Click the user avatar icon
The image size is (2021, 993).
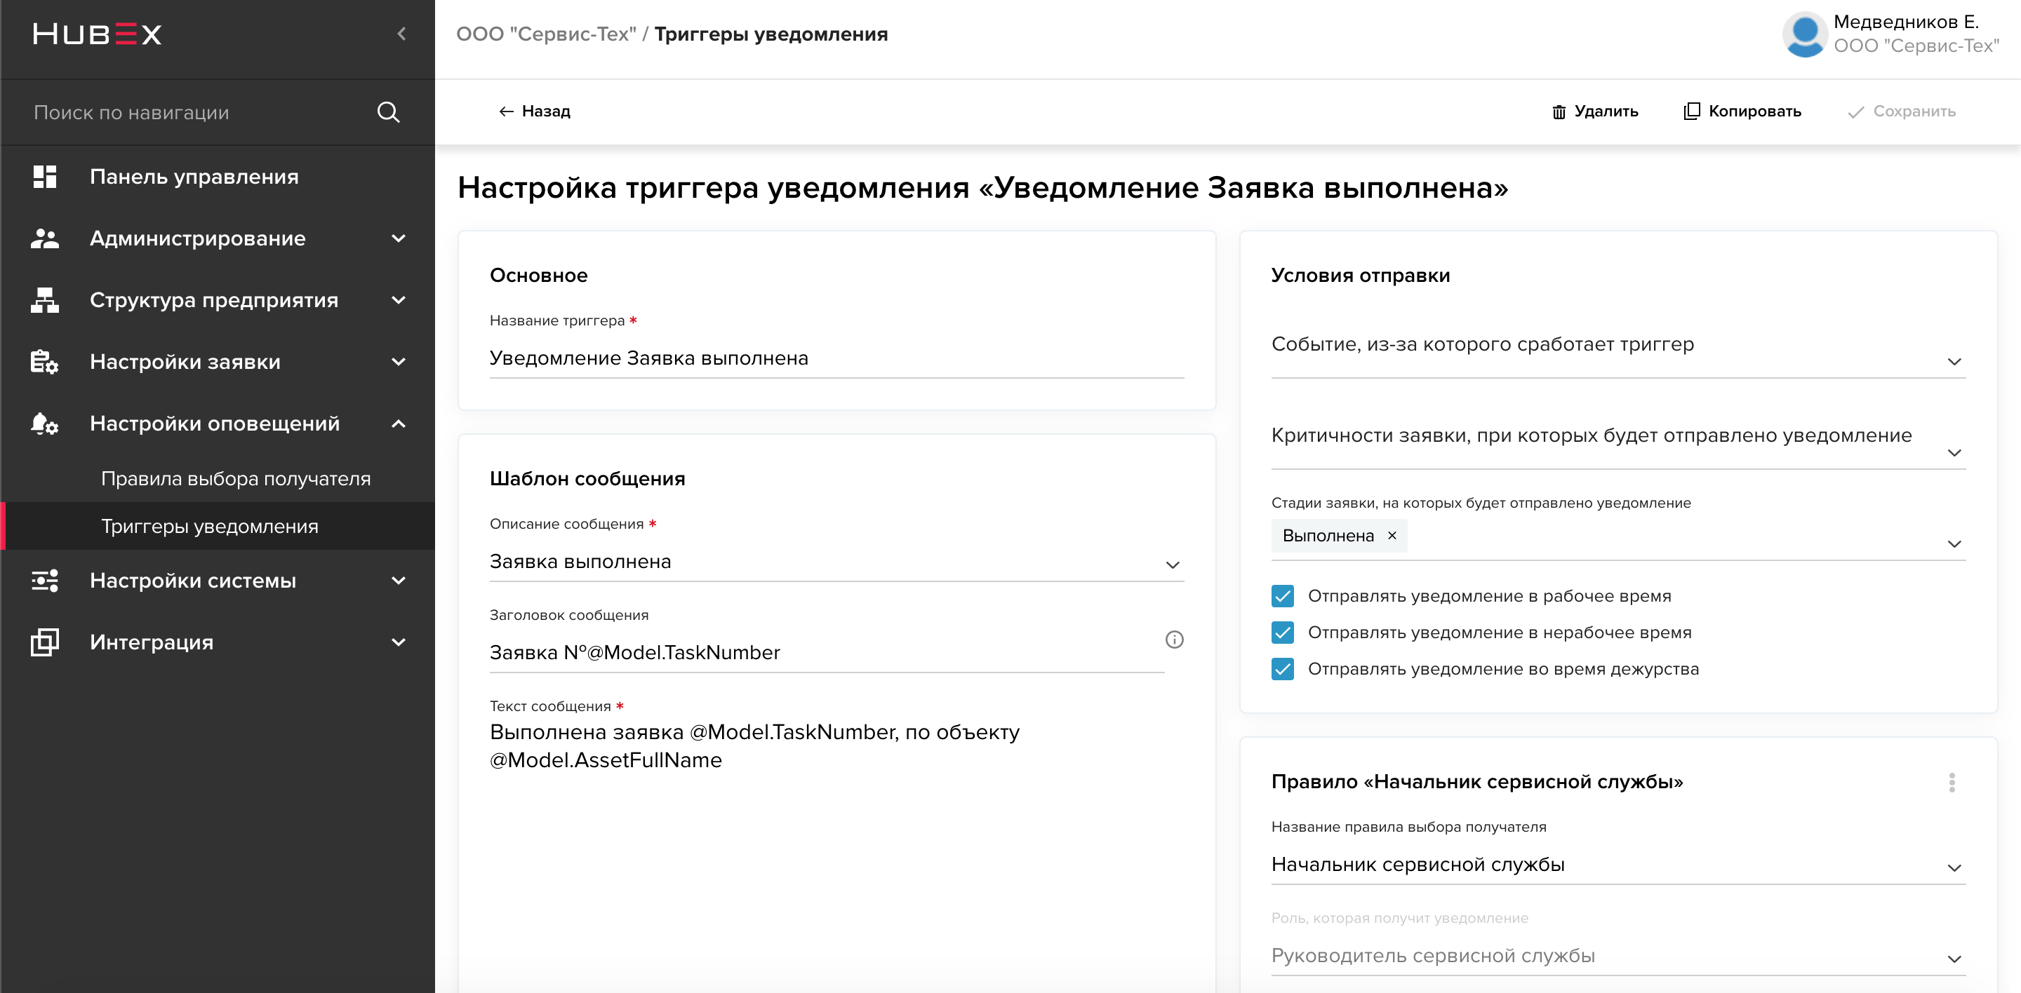point(1804,34)
